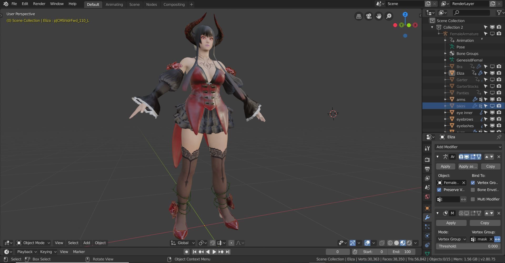Open the Modifiers wrench tab
505x263 pixels.
427,217
